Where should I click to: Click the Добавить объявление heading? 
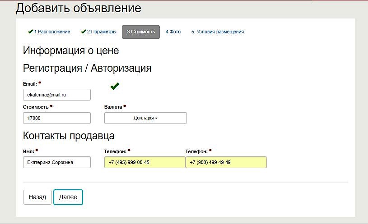click(79, 8)
